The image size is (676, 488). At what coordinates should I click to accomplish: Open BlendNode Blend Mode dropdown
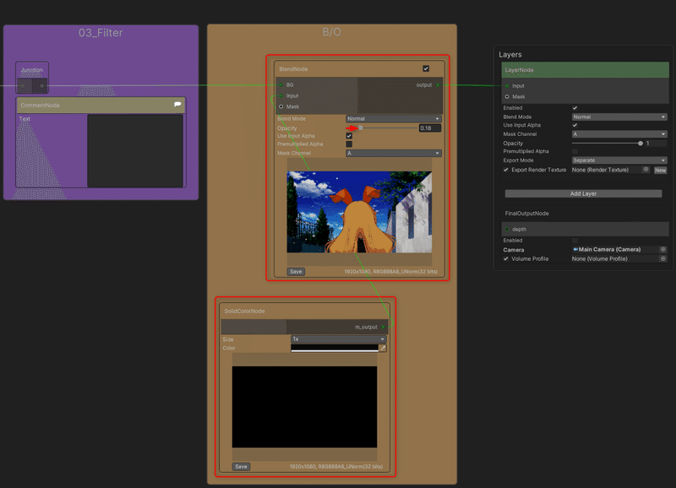click(394, 118)
